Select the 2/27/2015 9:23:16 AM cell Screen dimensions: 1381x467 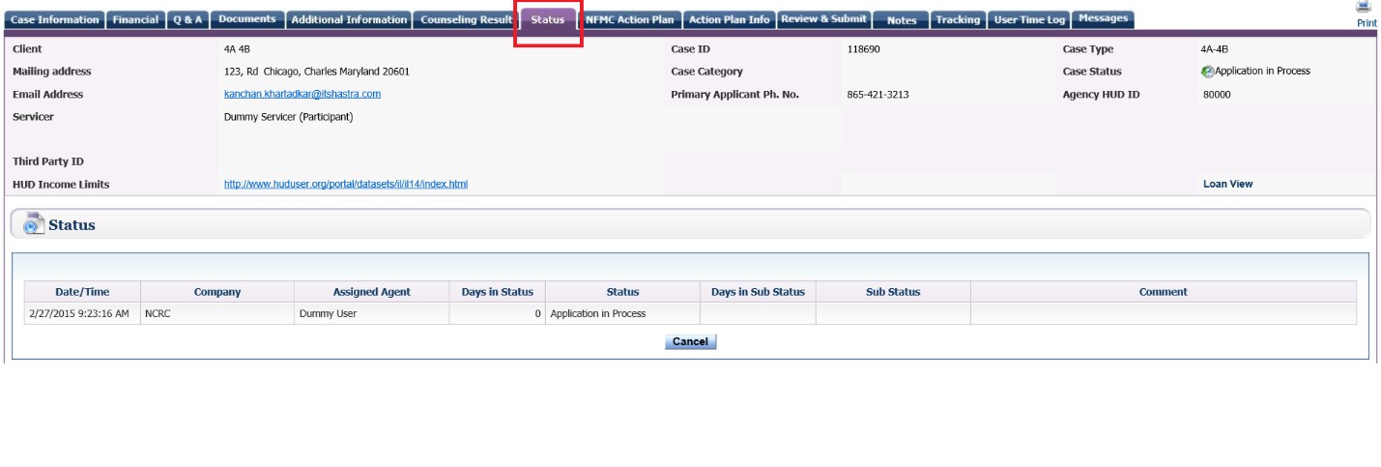point(82,313)
